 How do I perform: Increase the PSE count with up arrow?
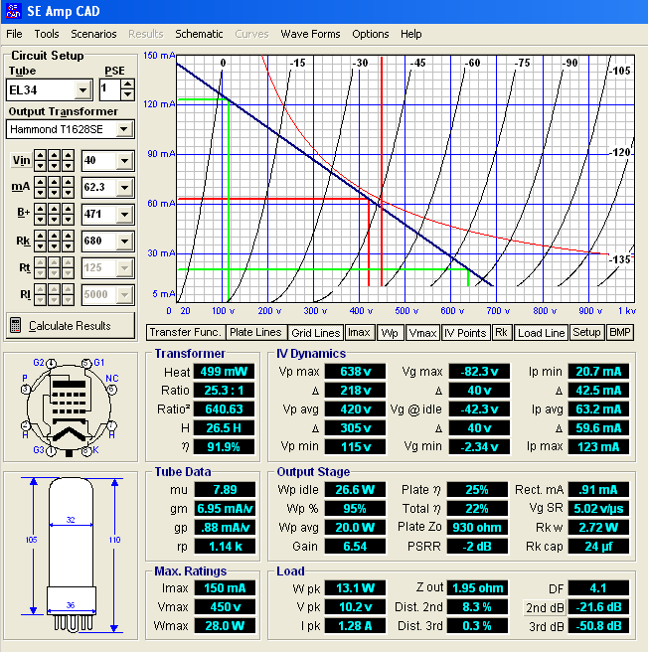coord(127,84)
